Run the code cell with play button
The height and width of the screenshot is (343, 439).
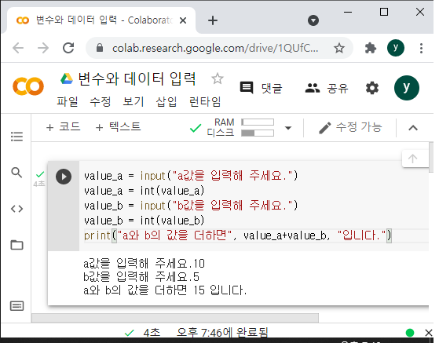(64, 177)
